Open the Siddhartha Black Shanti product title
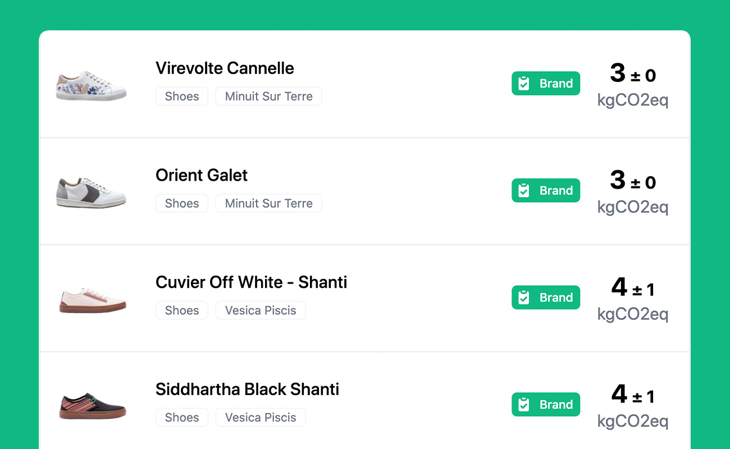This screenshot has height=449, width=730. point(247,390)
